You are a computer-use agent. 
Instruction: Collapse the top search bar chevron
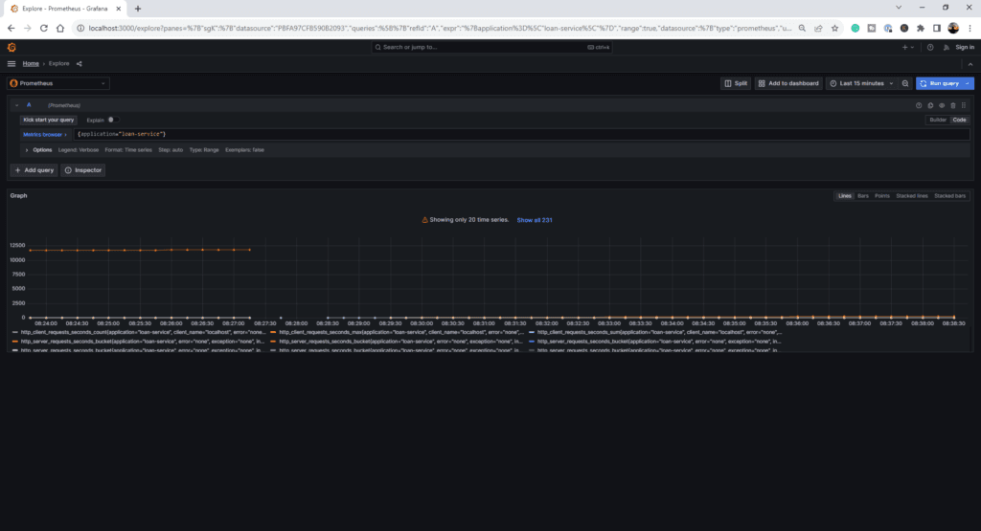coord(970,64)
